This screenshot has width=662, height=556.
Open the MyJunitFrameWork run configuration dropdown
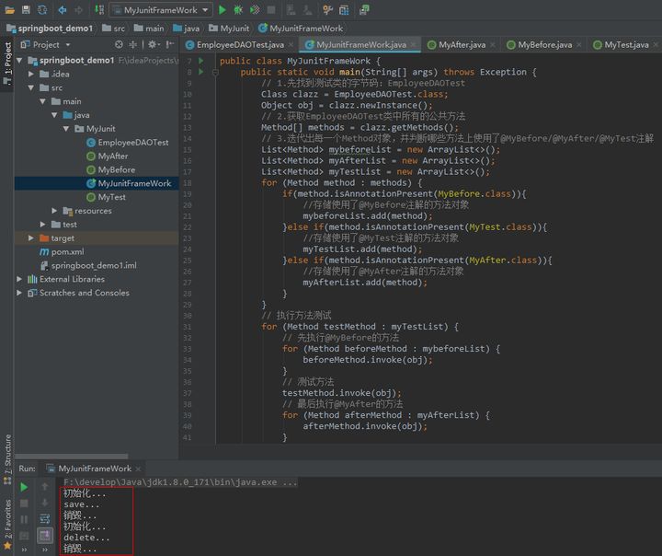pyautogui.click(x=161, y=10)
